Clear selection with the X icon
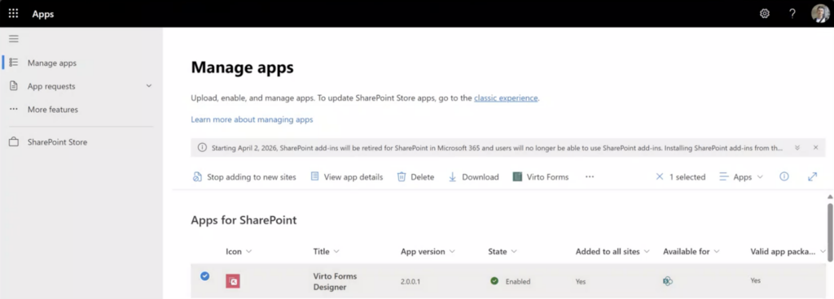The width and height of the screenshot is (834, 299). tap(660, 177)
